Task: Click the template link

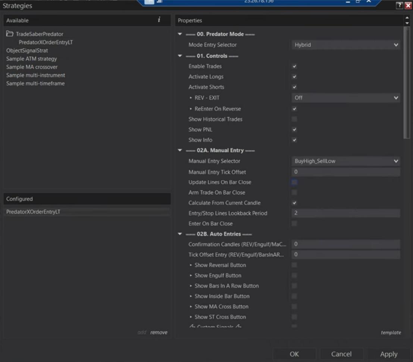Action: [391, 333]
